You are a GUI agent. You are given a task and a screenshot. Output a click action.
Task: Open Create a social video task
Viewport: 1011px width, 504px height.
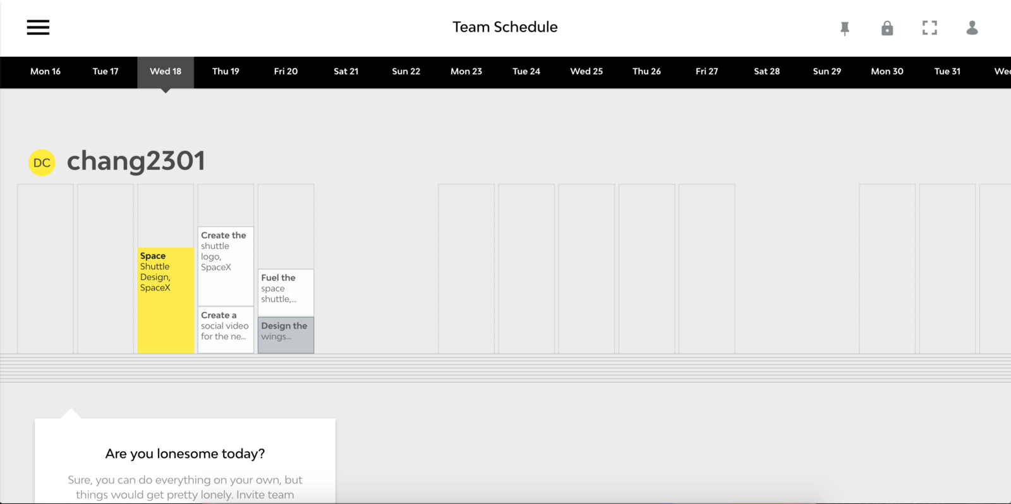click(x=226, y=329)
